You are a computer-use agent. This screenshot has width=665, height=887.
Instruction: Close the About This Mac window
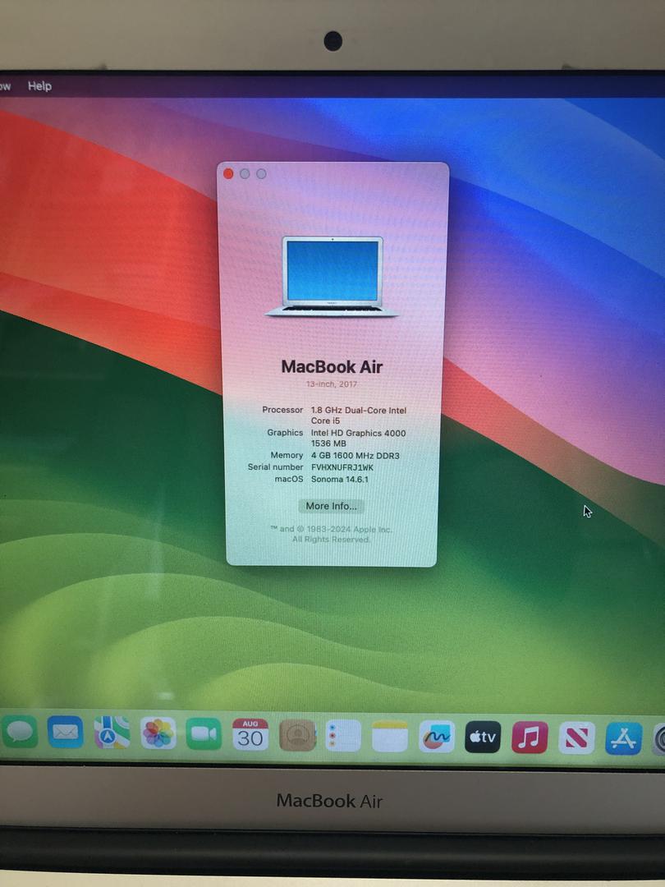(228, 173)
